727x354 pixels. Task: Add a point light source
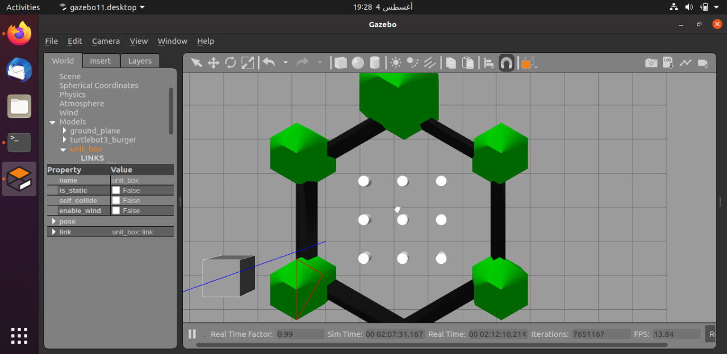(x=396, y=63)
